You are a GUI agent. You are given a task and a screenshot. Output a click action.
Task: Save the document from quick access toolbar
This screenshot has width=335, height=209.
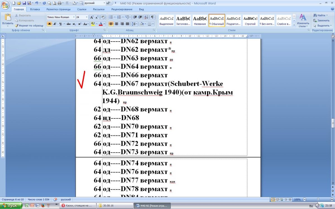[x=24, y=3]
